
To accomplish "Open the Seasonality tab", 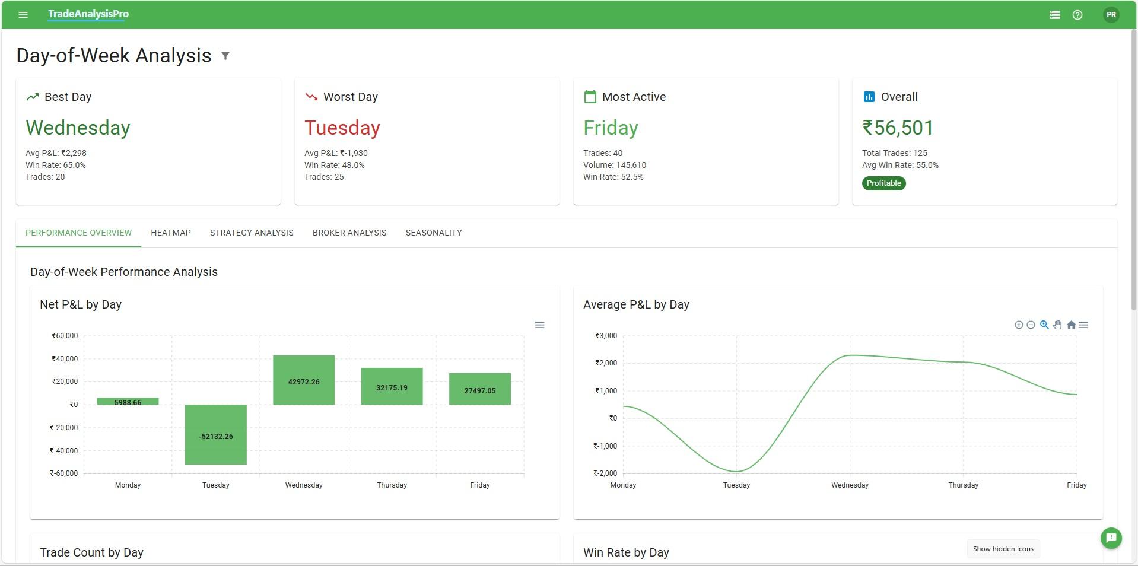I will click(x=433, y=233).
